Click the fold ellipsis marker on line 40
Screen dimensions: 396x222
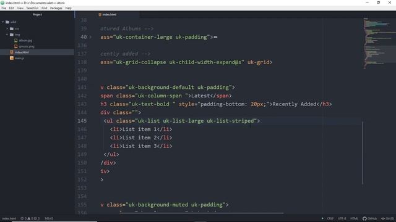[215, 37]
